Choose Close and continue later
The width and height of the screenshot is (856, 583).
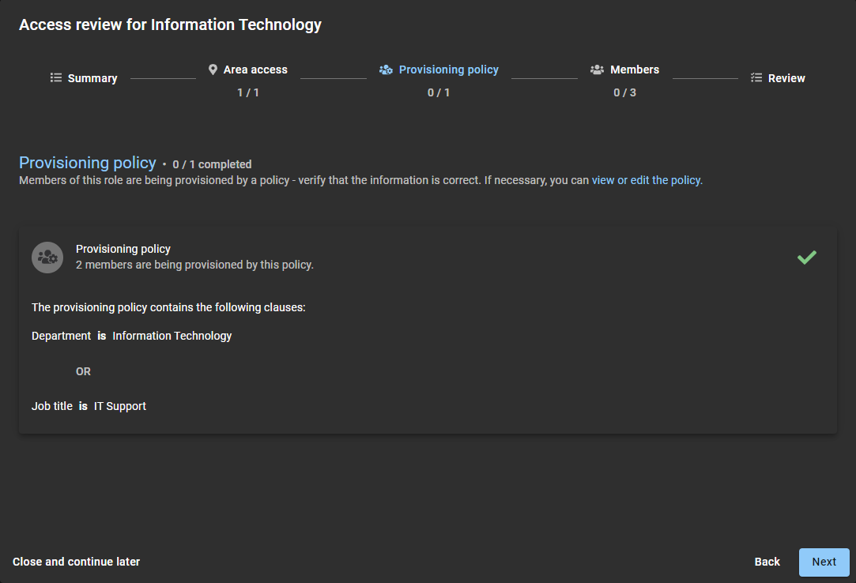coord(77,562)
